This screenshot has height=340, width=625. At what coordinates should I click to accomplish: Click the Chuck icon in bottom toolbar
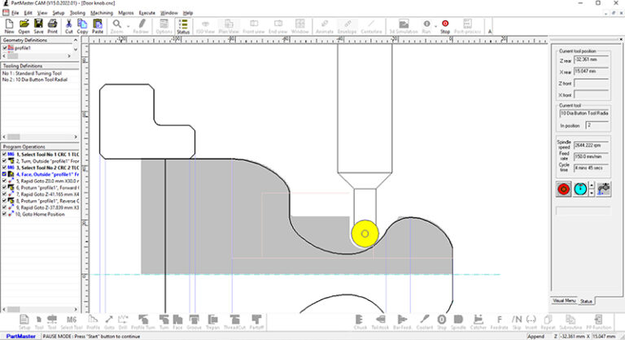(360, 322)
